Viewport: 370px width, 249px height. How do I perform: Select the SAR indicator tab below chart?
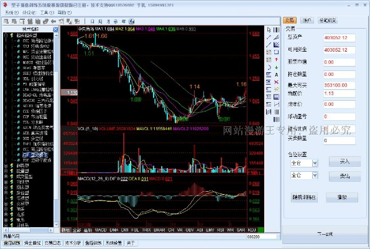tap(241, 230)
